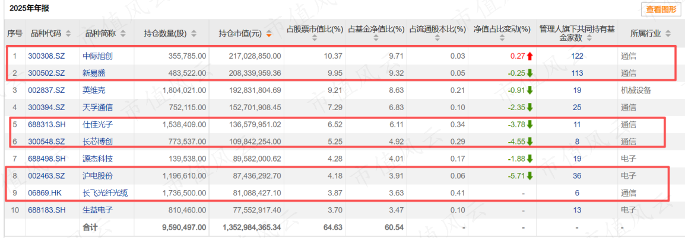Image resolution: width=685 pixels, height=238 pixels.
Task: Sort by 持仓市值(元) descending arrow
Action: (269, 36)
